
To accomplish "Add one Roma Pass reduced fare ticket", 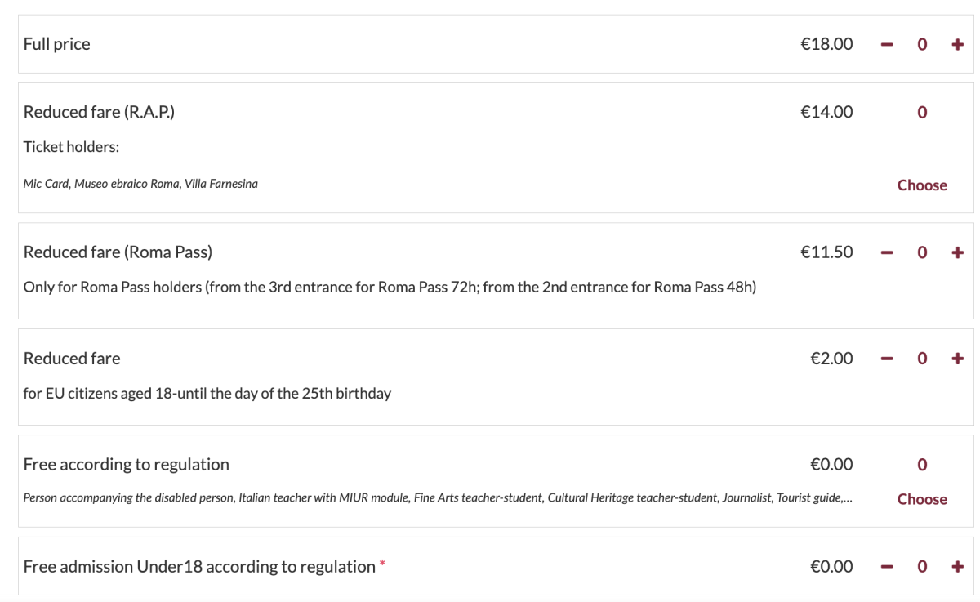I will click(958, 252).
